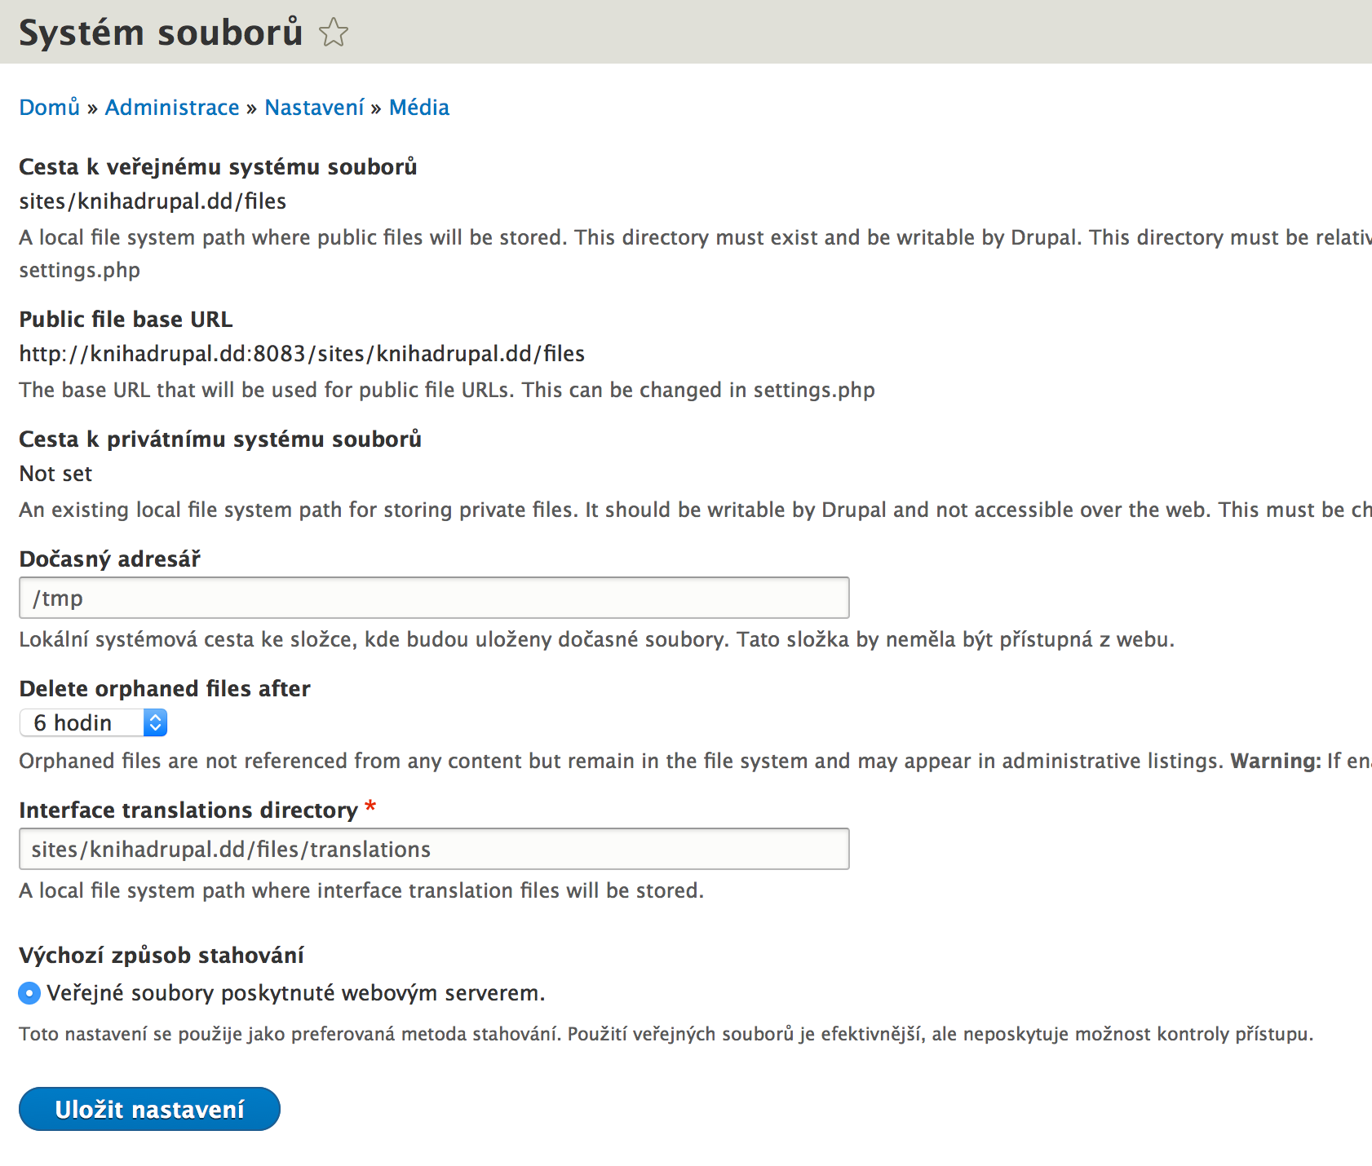Viewport: 1372px width, 1166px height.
Task: Click the Dočasný adresář field label
Action: 110,559
